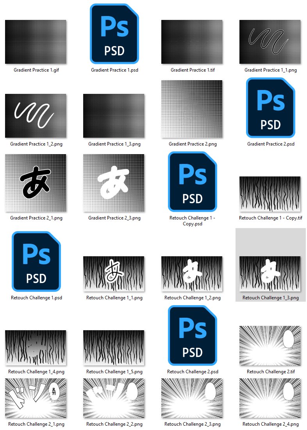This screenshot has height=430, width=307.
Task: Select the Gradient Practice 1.psd Photoshop icon
Action: (x=114, y=34)
